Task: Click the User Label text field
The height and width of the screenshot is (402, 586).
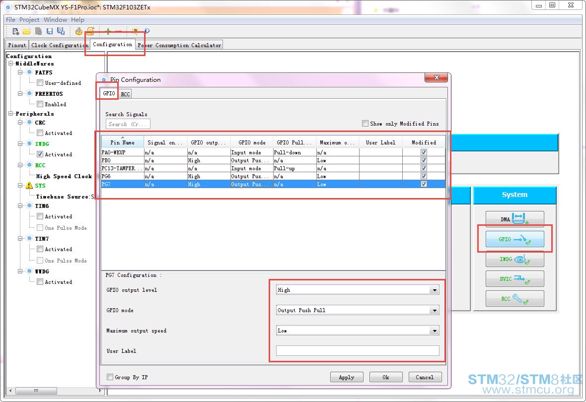Action: pos(358,350)
